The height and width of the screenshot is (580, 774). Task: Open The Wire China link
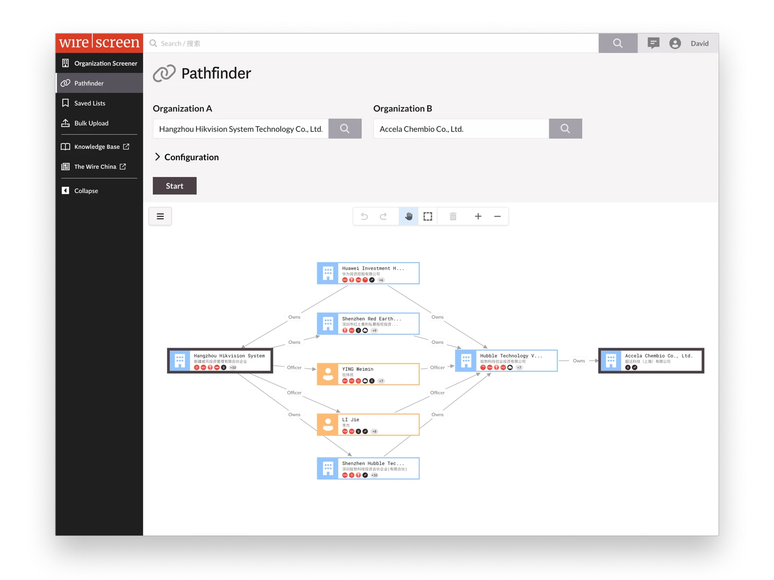tap(99, 167)
